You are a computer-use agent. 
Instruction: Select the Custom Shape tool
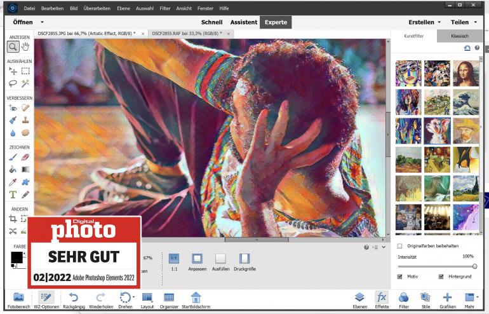[x=25, y=182]
